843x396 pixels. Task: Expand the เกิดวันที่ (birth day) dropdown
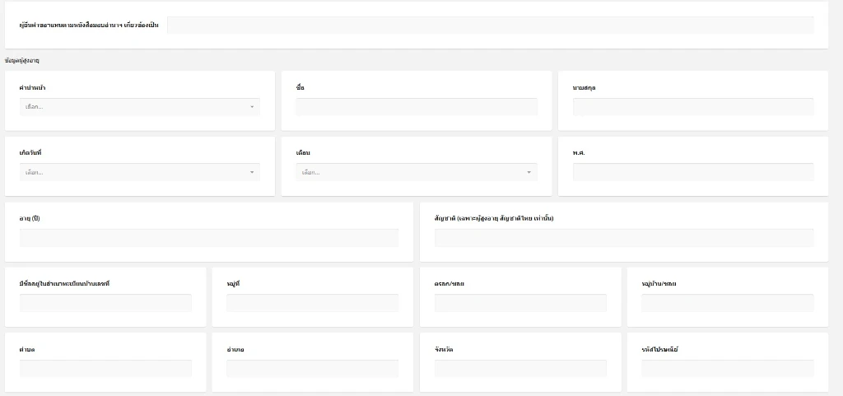point(132,172)
